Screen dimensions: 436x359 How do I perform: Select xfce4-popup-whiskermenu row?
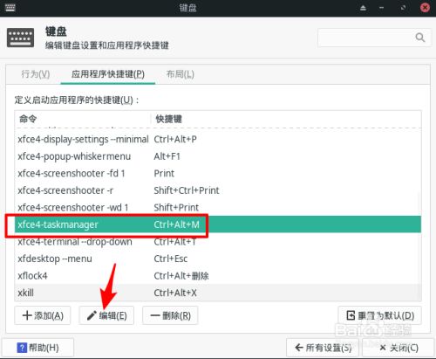[x=218, y=156]
